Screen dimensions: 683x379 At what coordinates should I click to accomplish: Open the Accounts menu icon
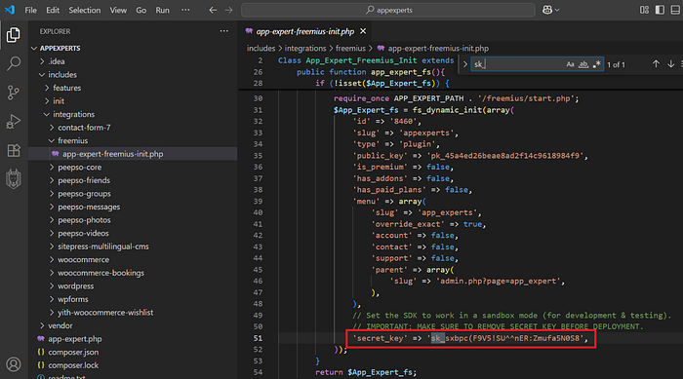[13, 364]
